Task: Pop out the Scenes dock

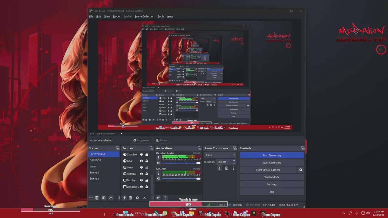Action: [118, 148]
